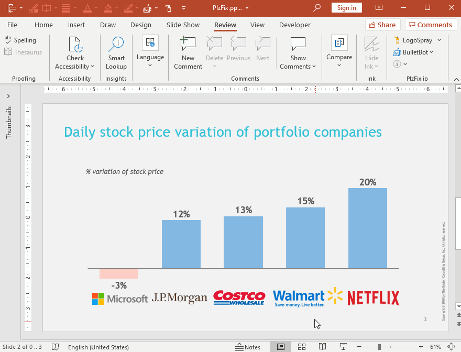Open the LogoSpray dropdown menu
The image size is (461, 352).
[439, 40]
